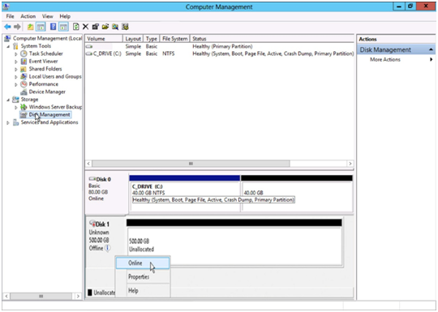Viewport: 438px width, 312px height.
Task: Click the Task Scheduler clock icon
Action: [x=24, y=53]
